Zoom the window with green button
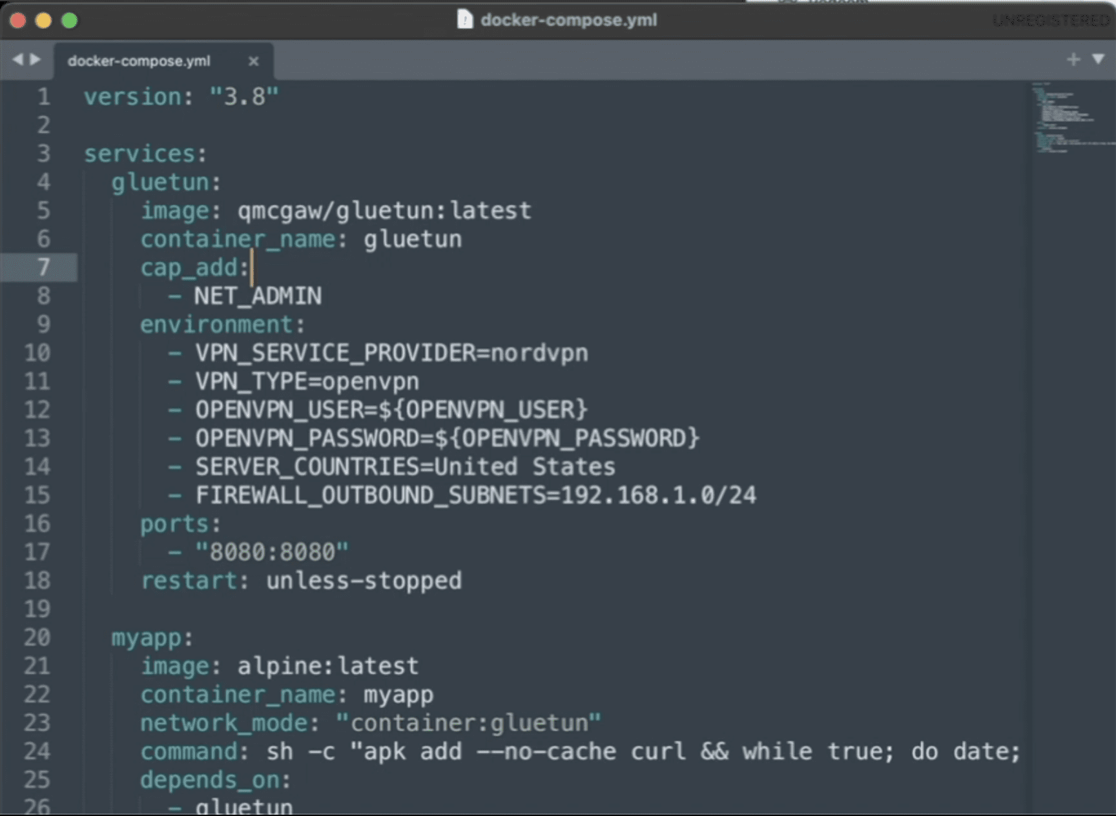 point(70,21)
